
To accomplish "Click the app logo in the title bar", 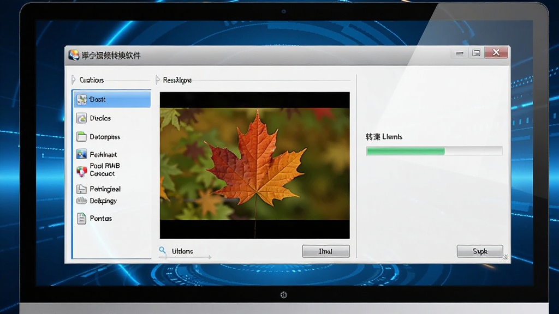I will [x=74, y=55].
